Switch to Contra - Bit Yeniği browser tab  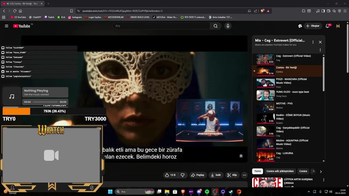(x=22, y=4)
